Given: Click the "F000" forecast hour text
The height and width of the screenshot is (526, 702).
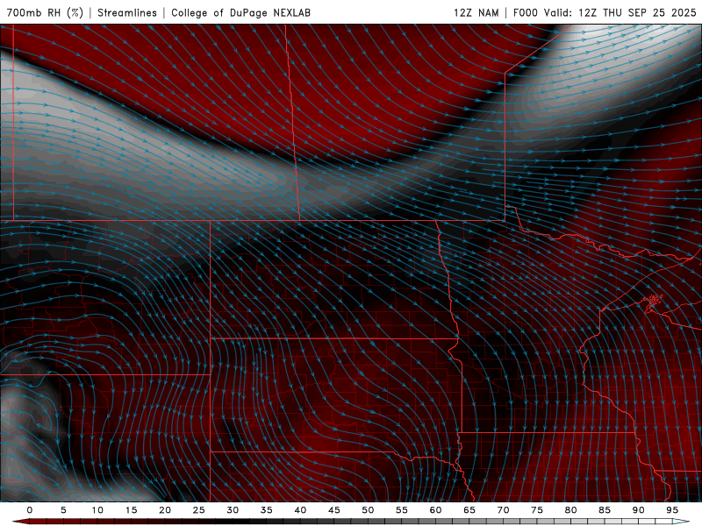Looking at the screenshot, I should tap(525, 12).
